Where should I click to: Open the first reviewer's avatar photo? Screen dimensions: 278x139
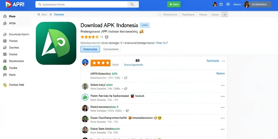pyautogui.click(x=85, y=86)
